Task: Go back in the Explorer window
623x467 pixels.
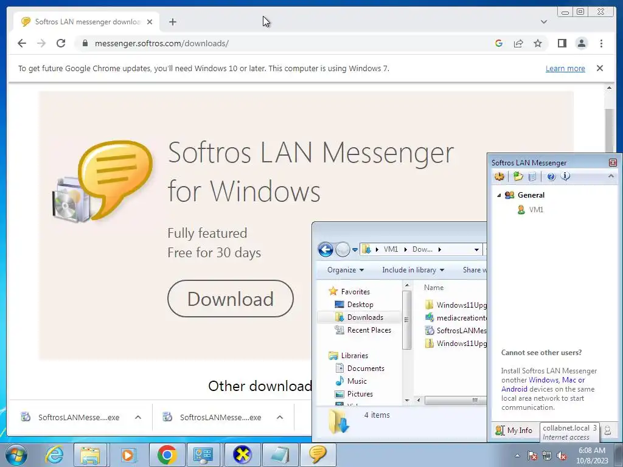Action: pos(325,249)
